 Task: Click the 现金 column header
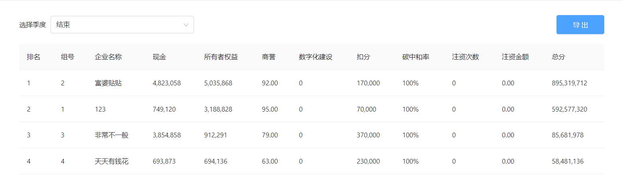click(159, 57)
